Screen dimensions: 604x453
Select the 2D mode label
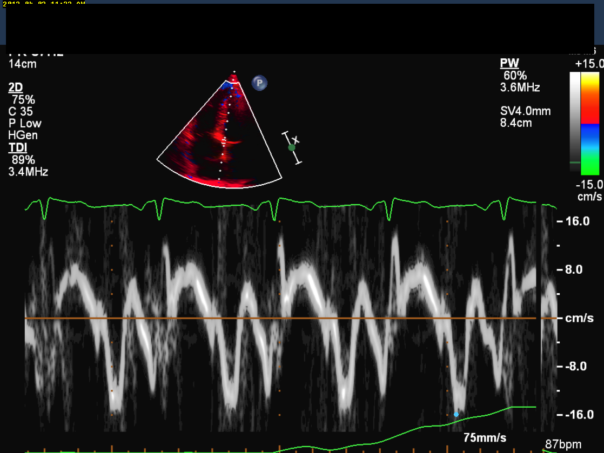click(16, 87)
